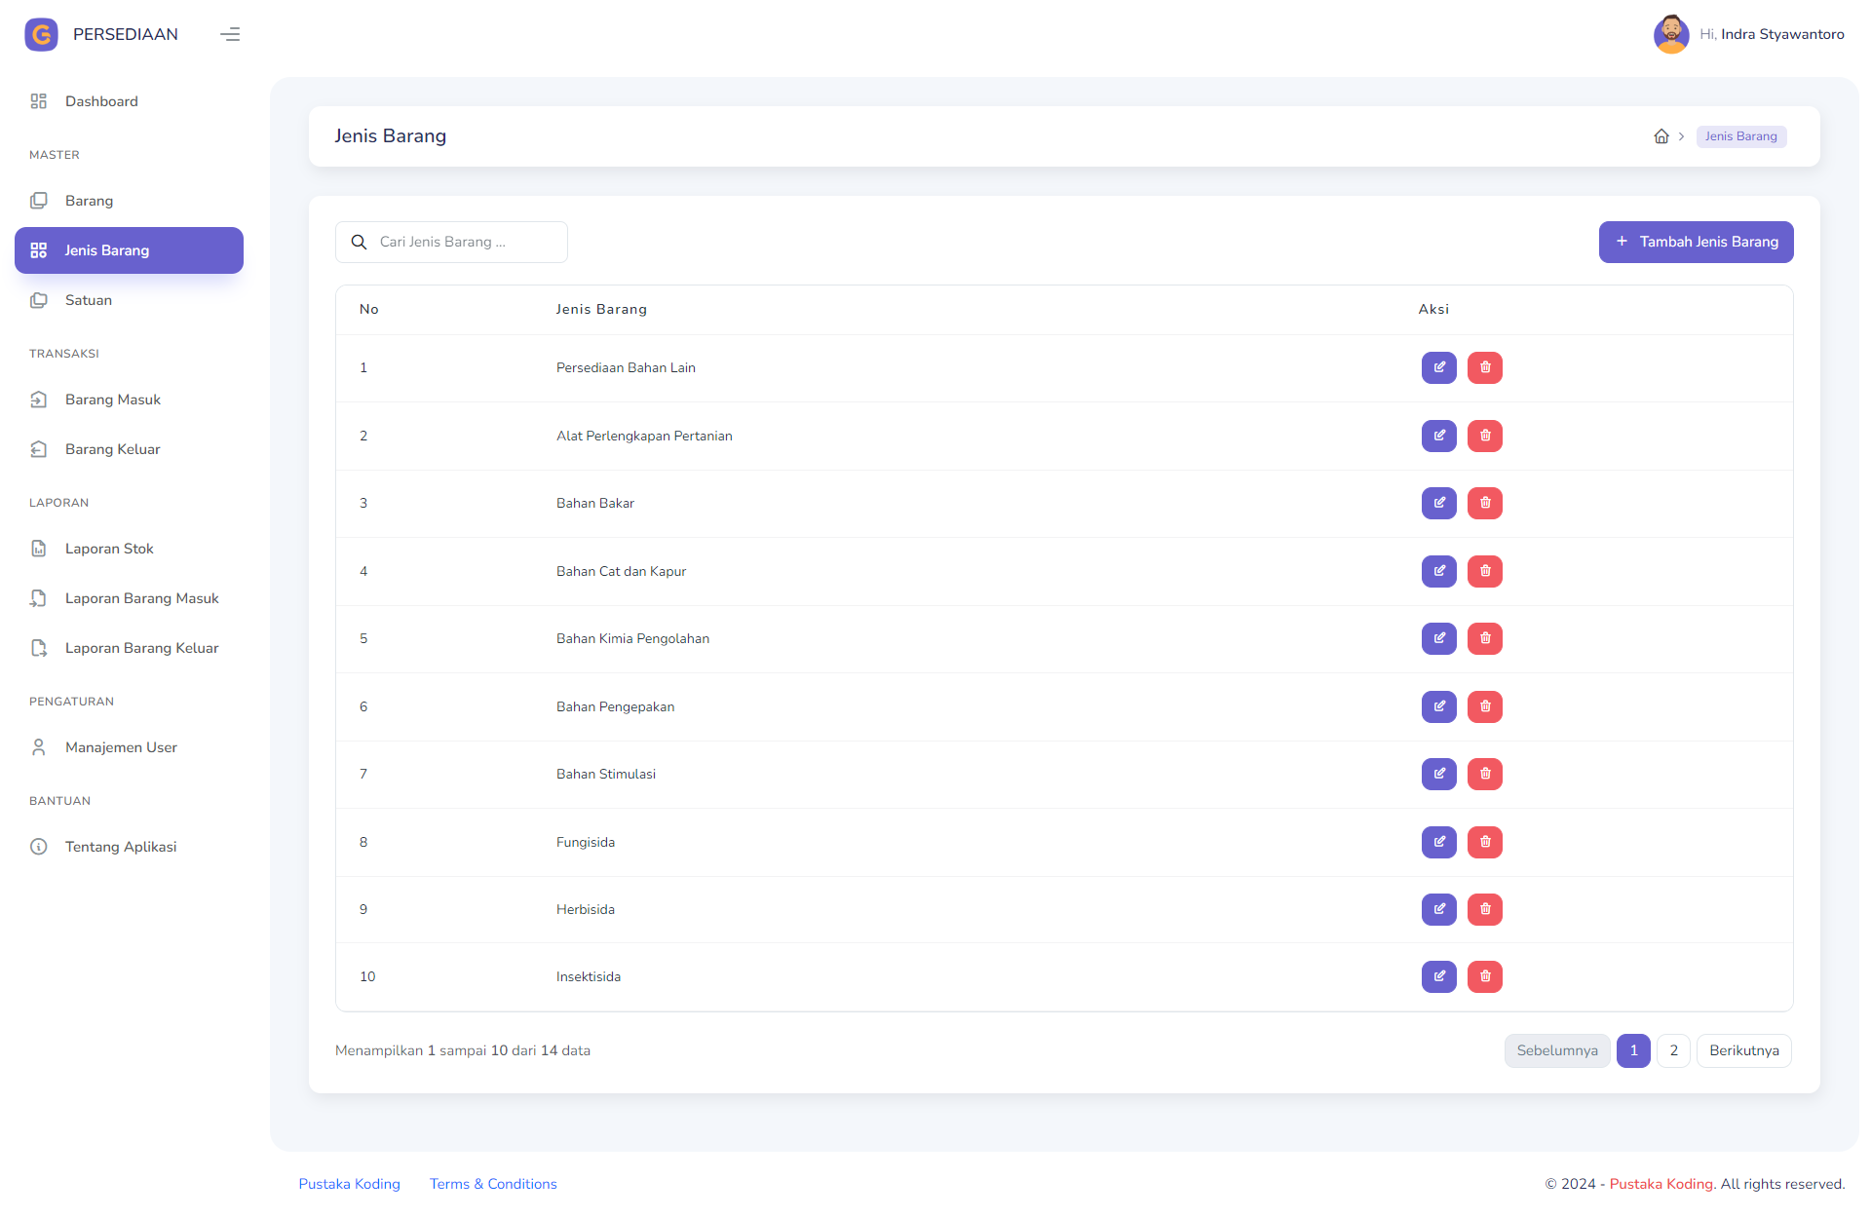Viewport: 1871px width, 1218px height.
Task: Navigate to Laporan Stok section
Action: click(109, 549)
